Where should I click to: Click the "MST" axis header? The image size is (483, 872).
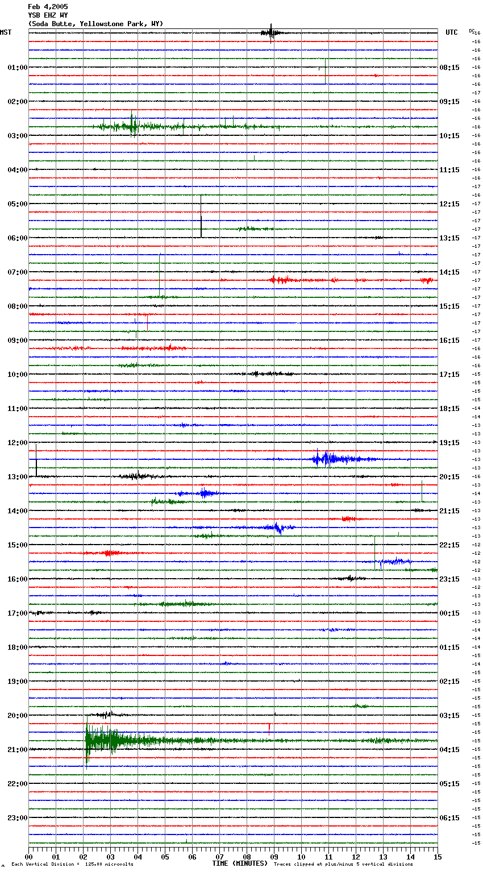coord(6,32)
